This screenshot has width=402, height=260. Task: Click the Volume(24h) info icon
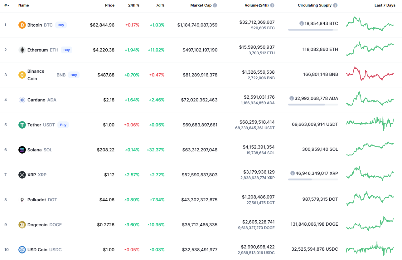point(272,5)
